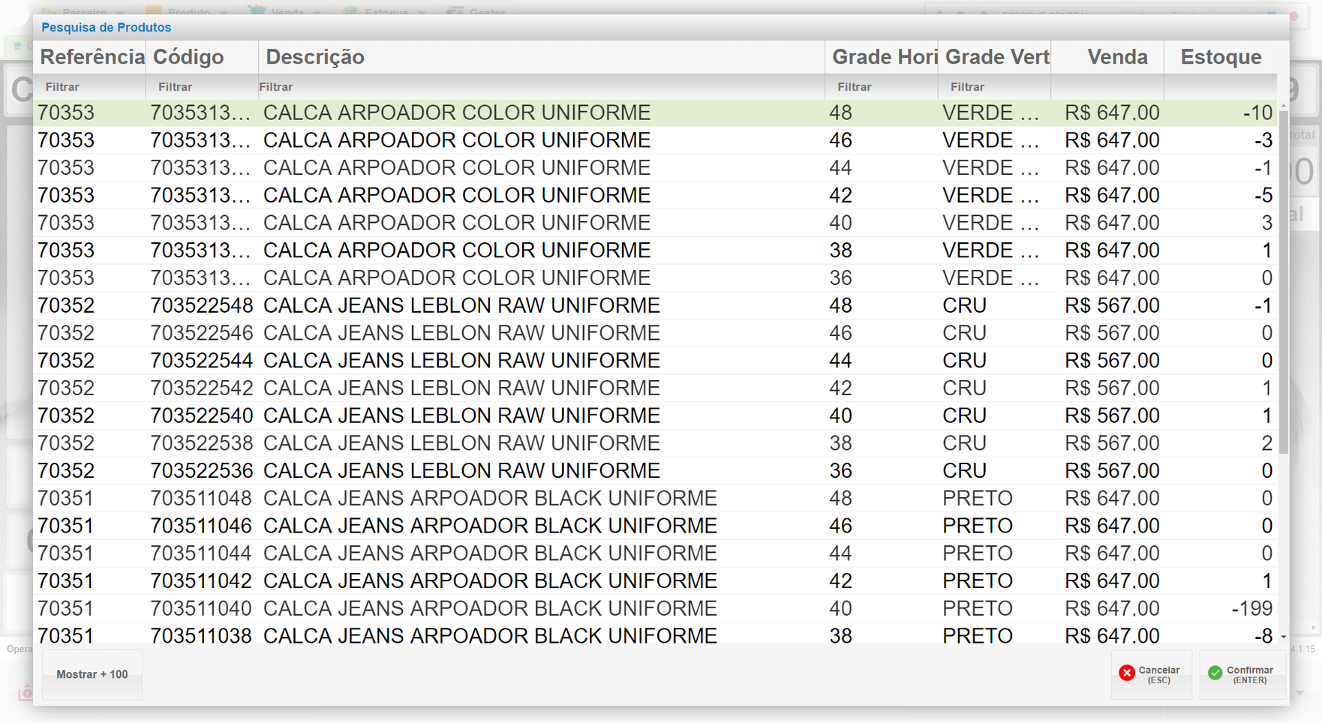Screen dimensions: 1322x723
Task: Click the green checkmark Confirmar icon
Action: click(x=1215, y=673)
